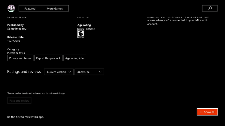Open Age rating info
Screen dimensions: 225x126
[75, 58]
